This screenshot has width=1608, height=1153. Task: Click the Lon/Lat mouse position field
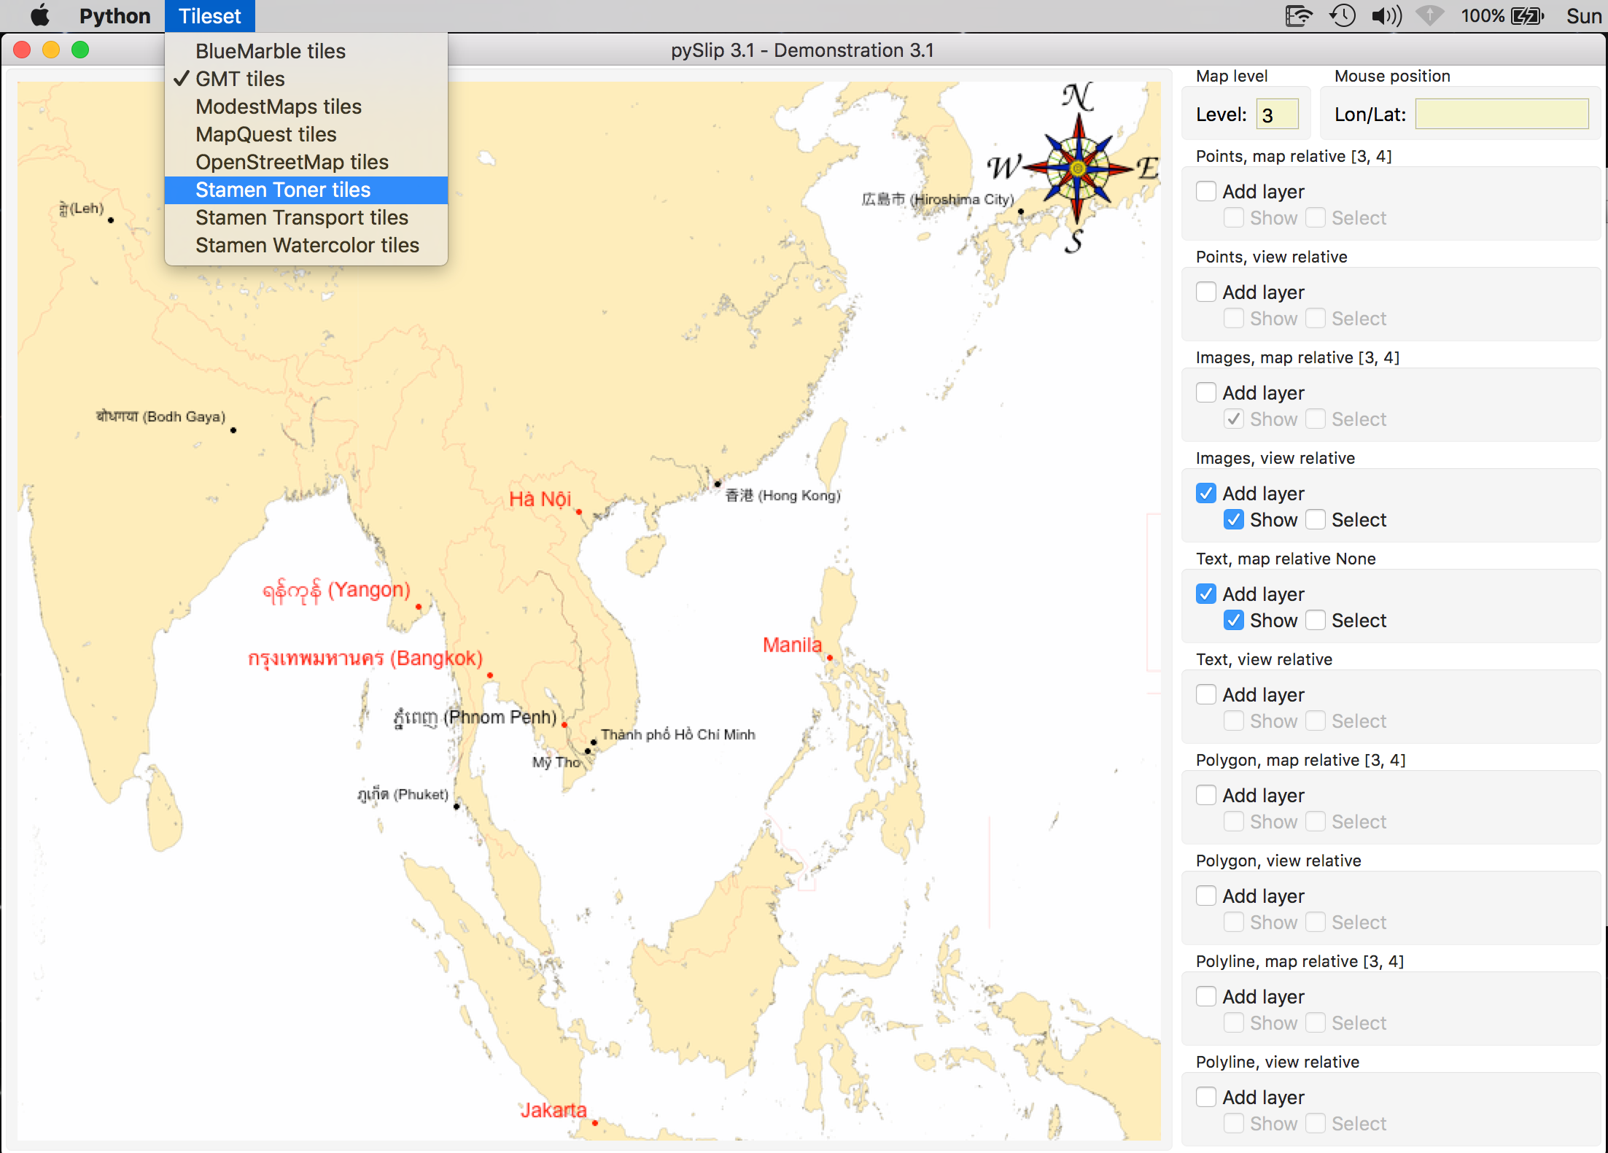(1502, 114)
